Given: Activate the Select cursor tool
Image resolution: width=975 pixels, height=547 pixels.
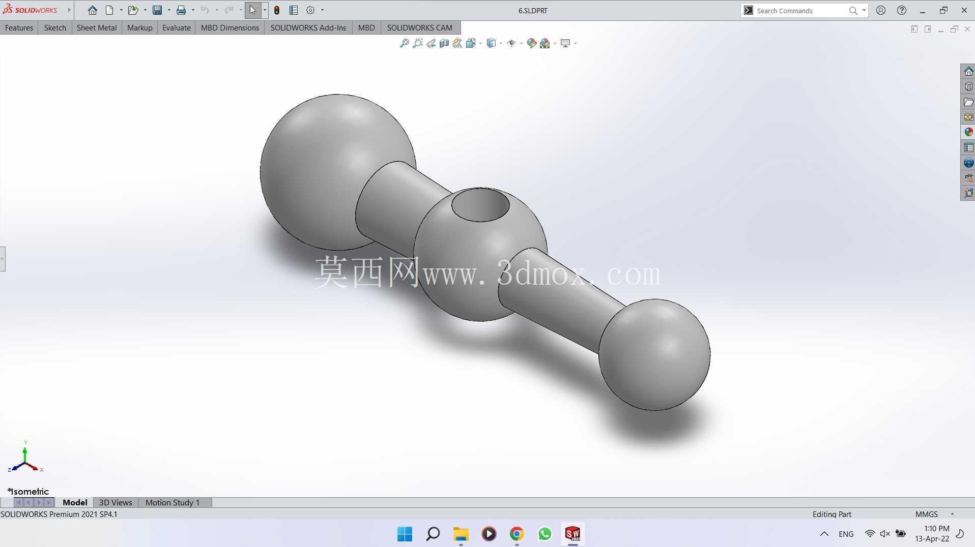Looking at the screenshot, I should tap(252, 10).
